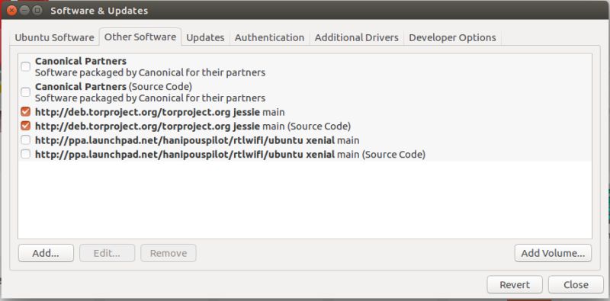Enable the first Canonical Partners checkbox
The height and width of the screenshot is (301, 610).
(25, 67)
